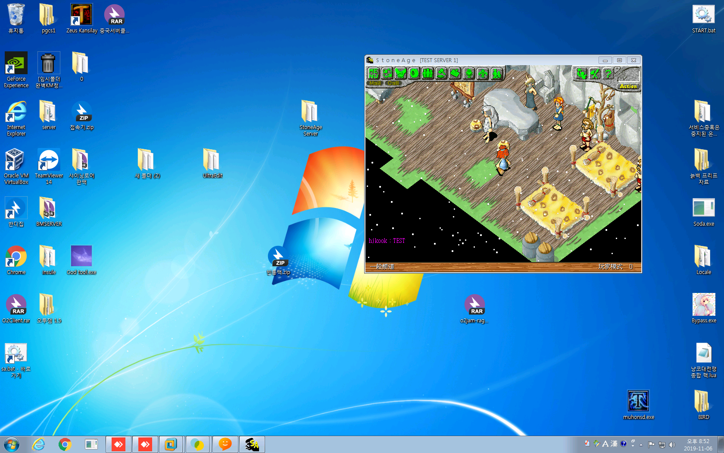
Task: Open the green question mark help icon
Action: click(x=608, y=74)
